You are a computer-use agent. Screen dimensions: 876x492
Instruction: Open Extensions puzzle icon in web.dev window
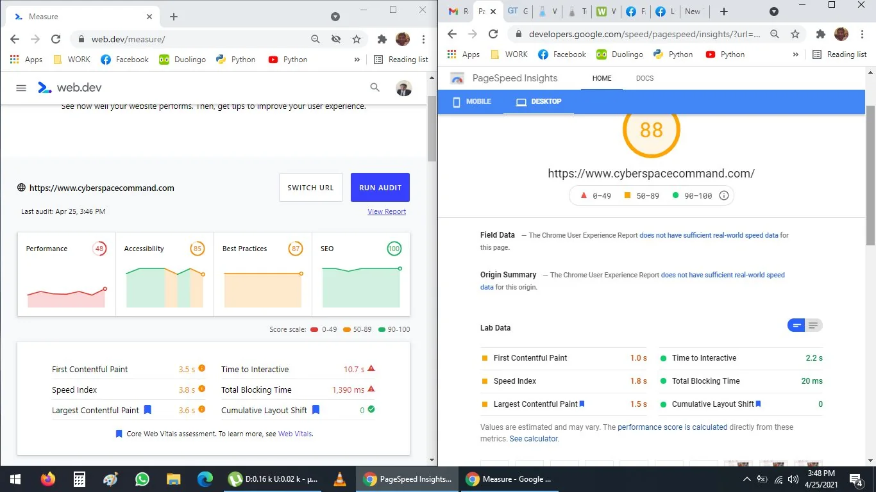pos(382,39)
